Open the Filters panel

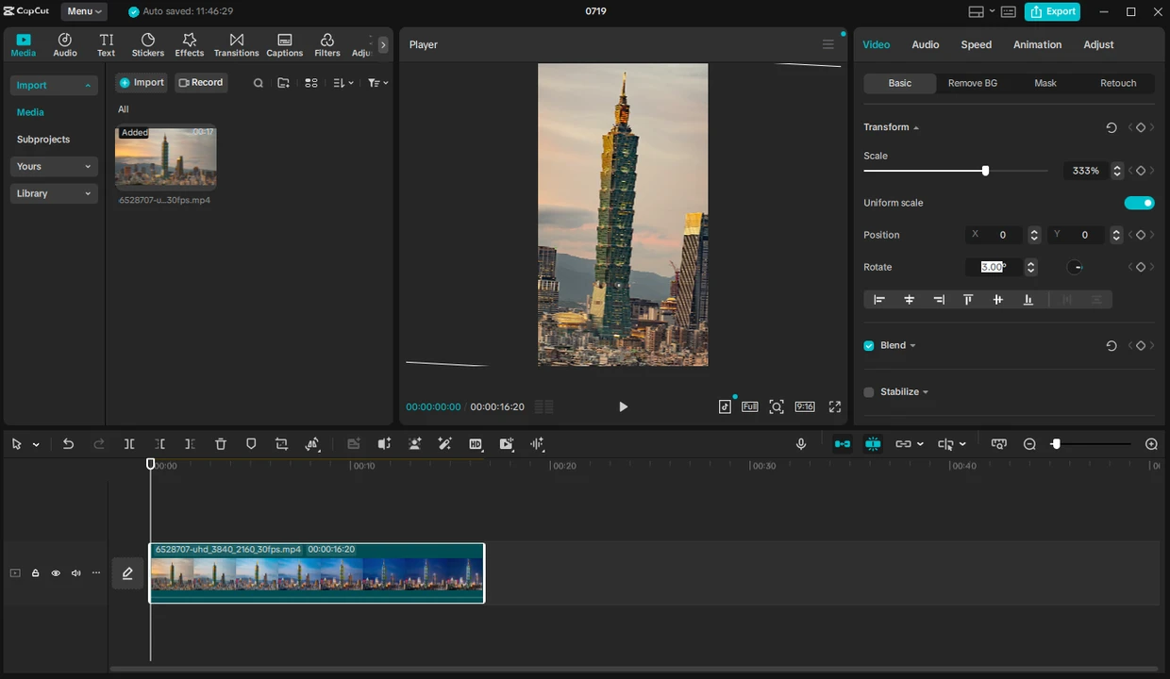pos(326,44)
